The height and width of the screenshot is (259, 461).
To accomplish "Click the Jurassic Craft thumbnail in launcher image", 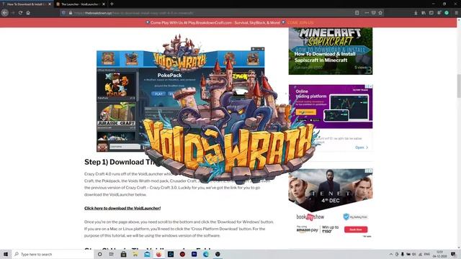I will (x=116, y=115).
